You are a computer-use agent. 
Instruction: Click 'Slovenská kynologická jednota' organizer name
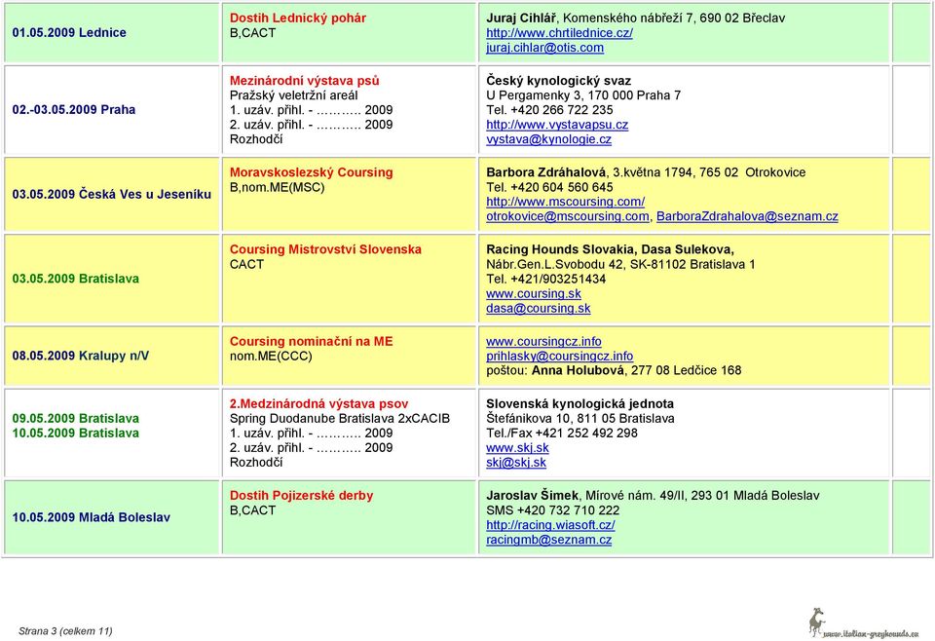580,403
